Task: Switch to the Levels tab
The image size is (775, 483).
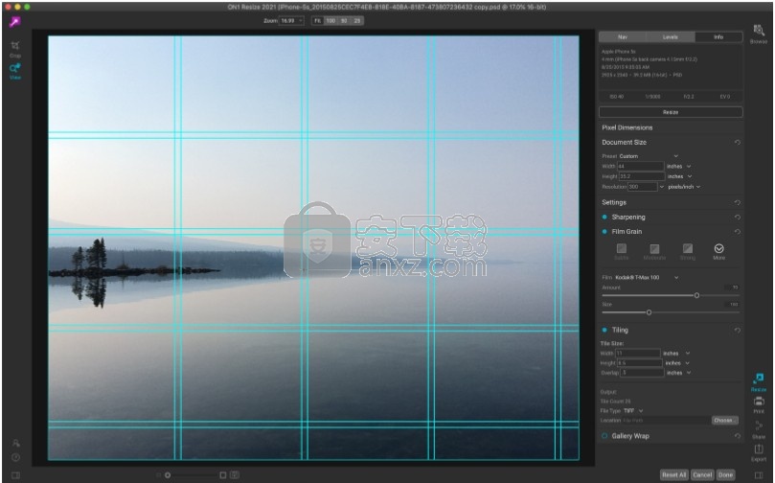Action: tap(671, 37)
